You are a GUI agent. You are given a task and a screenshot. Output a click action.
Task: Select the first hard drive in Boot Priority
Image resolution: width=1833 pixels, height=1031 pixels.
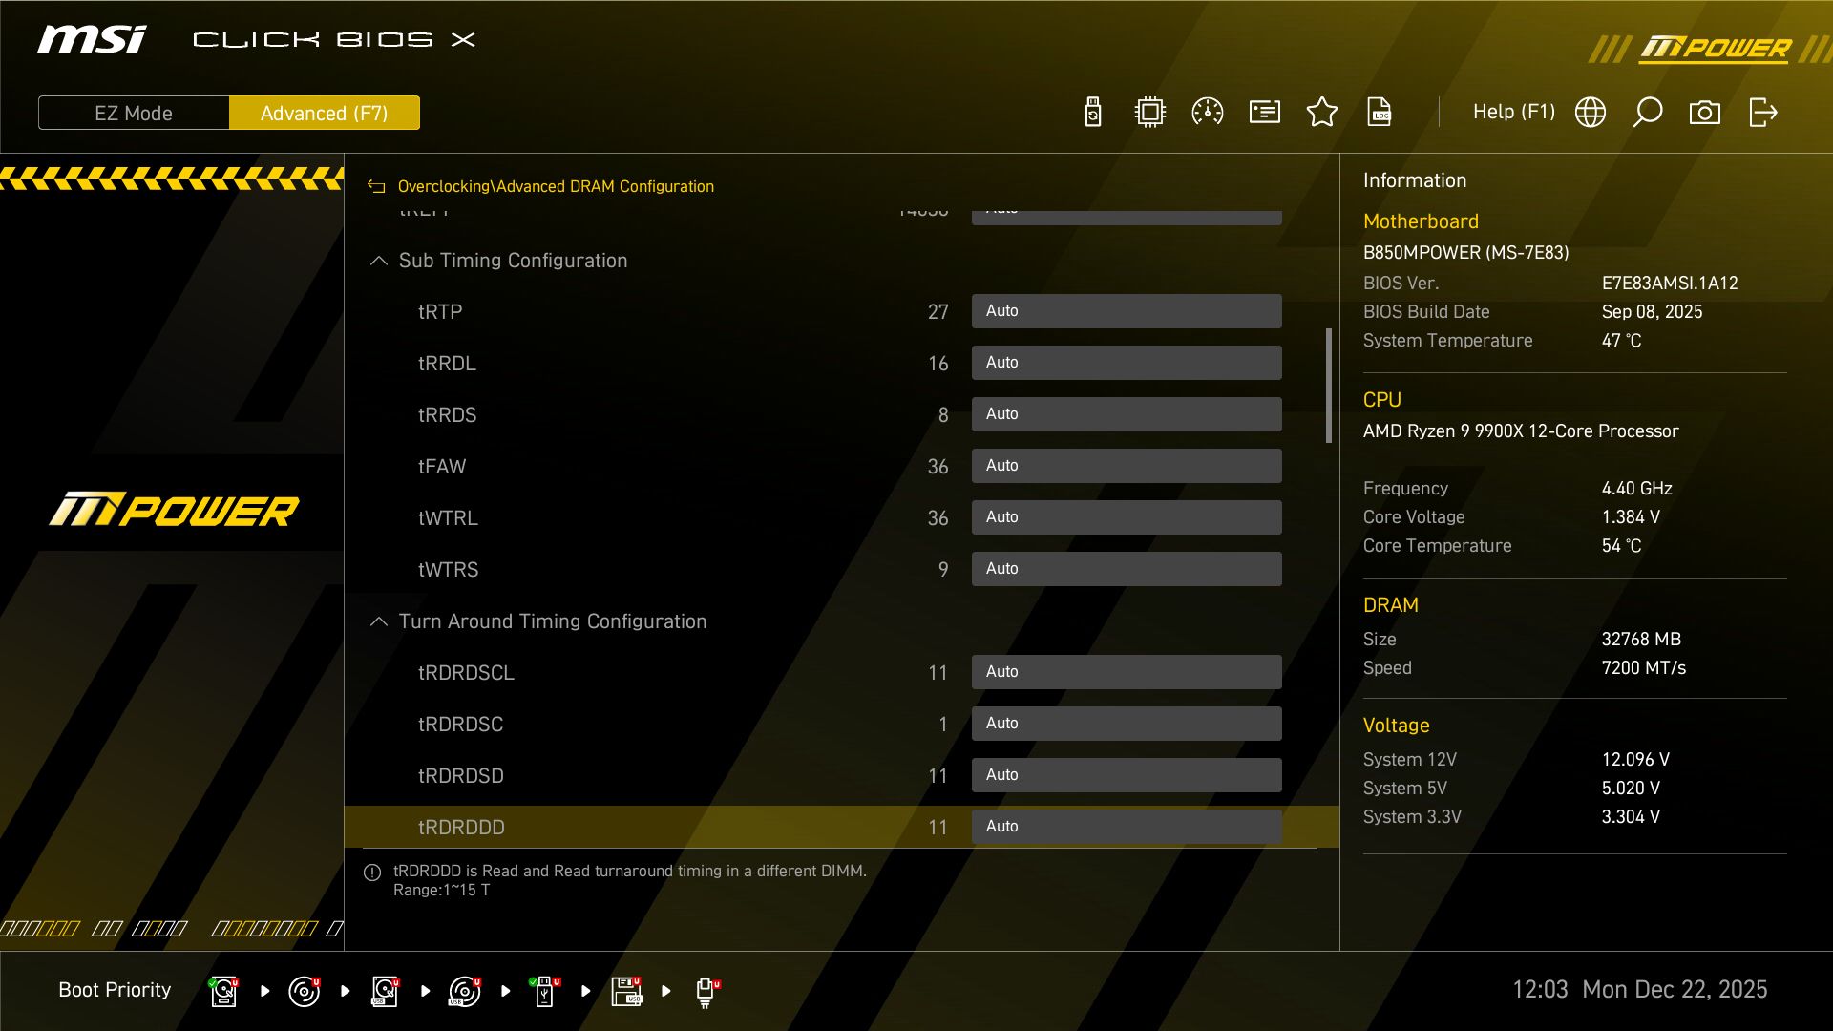point(222,990)
